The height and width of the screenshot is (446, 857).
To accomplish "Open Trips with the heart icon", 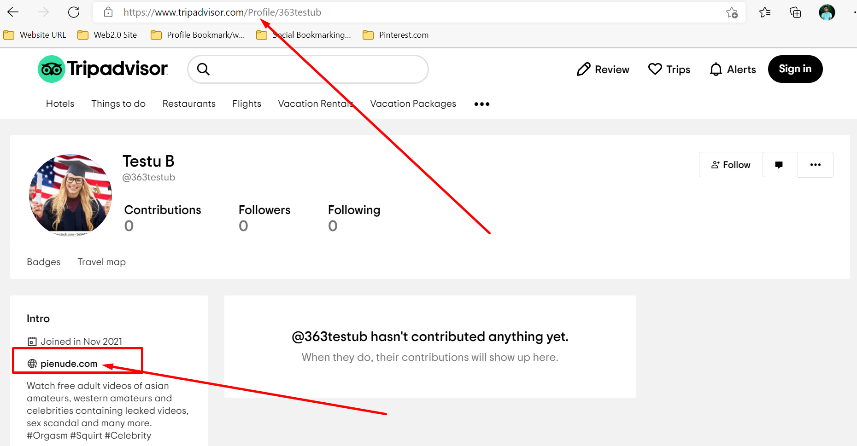I will [x=669, y=70].
